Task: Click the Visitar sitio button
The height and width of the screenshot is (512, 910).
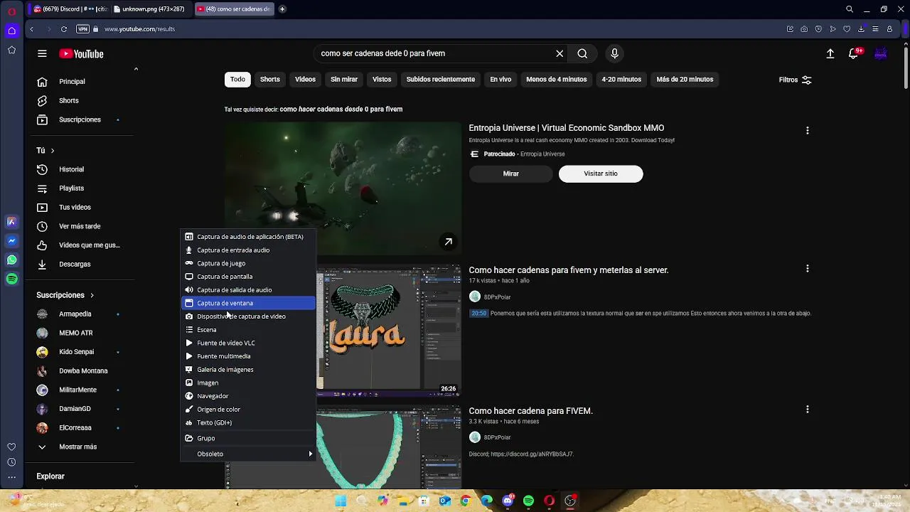Action: (601, 174)
